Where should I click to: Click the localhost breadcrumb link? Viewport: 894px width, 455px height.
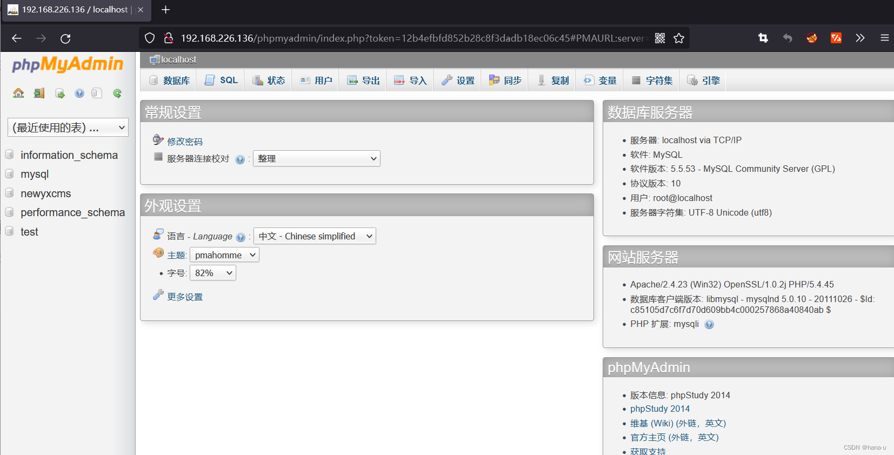pos(178,59)
